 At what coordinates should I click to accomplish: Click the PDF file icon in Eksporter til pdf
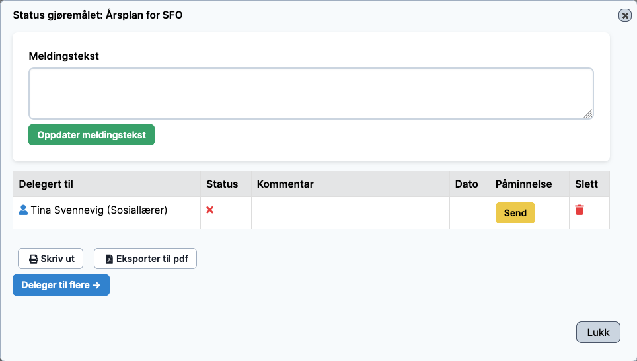pyautogui.click(x=109, y=259)
